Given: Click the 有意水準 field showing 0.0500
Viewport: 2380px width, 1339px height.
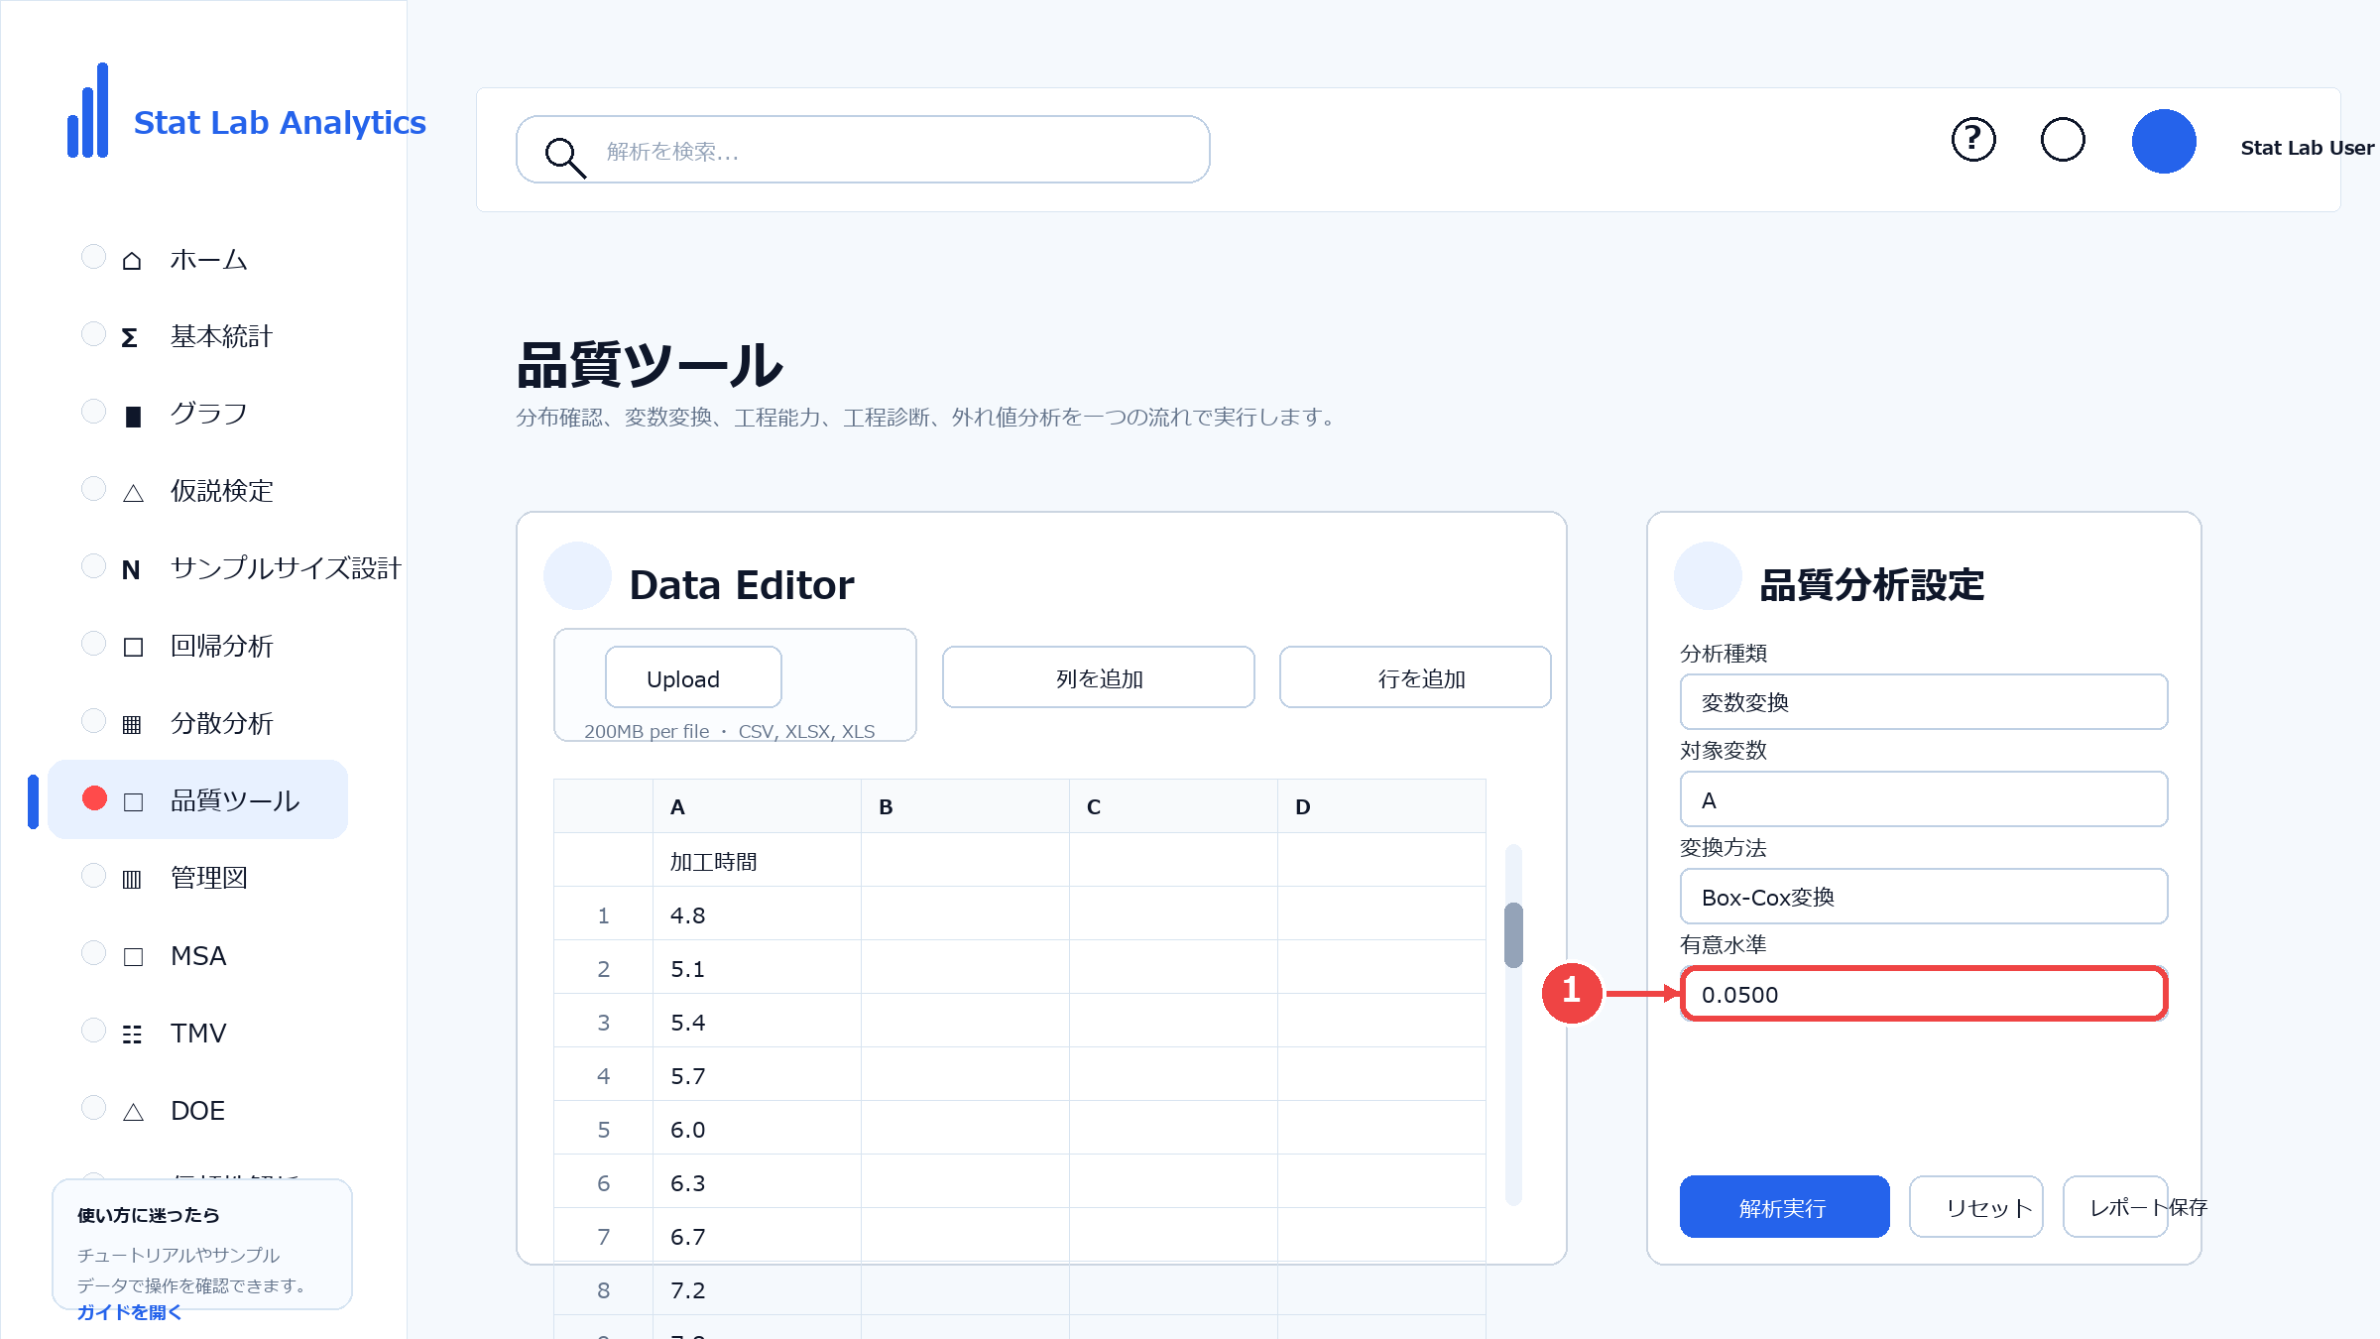Looking at the screenshot, I should click(x=1924, y=994).
